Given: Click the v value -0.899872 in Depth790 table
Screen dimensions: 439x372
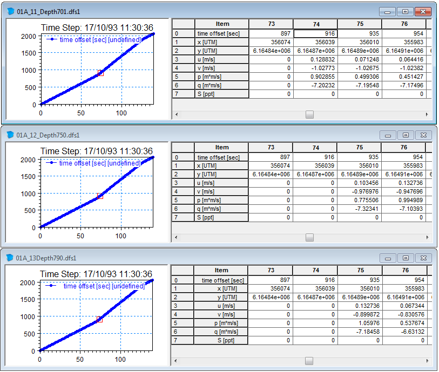Looking at the screenshot, I should click(x=360, y=314).
